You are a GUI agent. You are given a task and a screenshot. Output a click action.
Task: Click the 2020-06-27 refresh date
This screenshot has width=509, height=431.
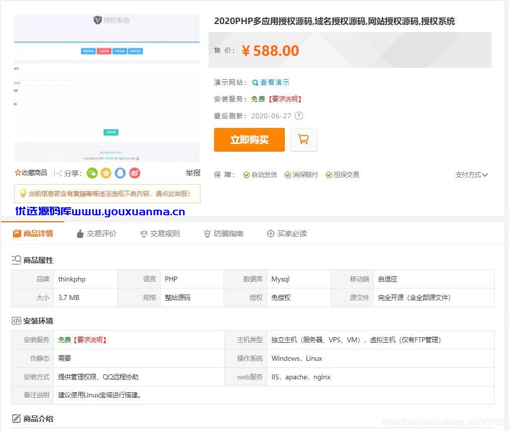271,116
